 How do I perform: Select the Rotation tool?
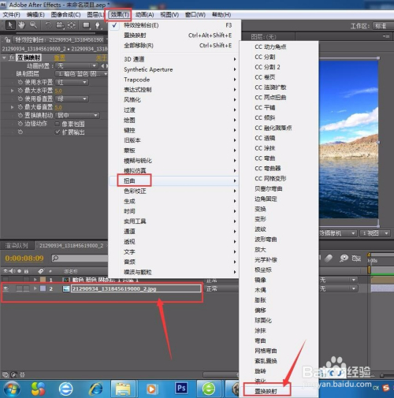[48, 25]
